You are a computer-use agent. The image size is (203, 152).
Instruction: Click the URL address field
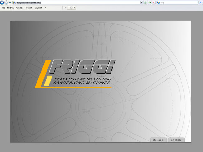coord(78,3)
